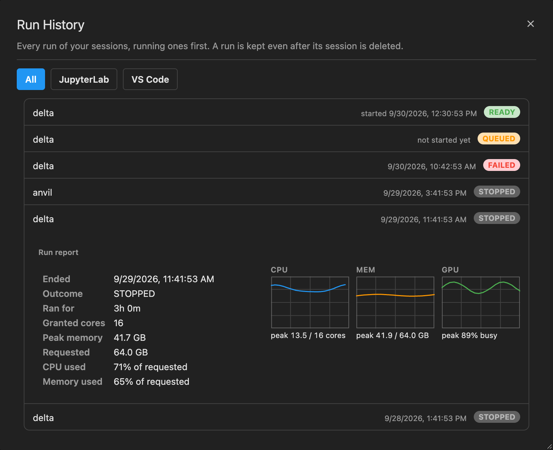Click the '65% of requested' memory value

pos(152,382)
